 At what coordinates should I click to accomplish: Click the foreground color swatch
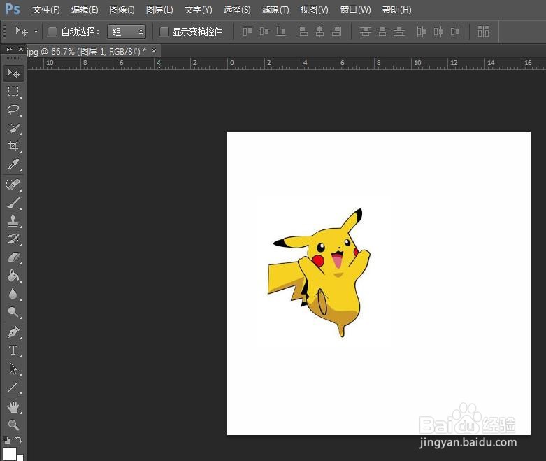coord(9,454)
